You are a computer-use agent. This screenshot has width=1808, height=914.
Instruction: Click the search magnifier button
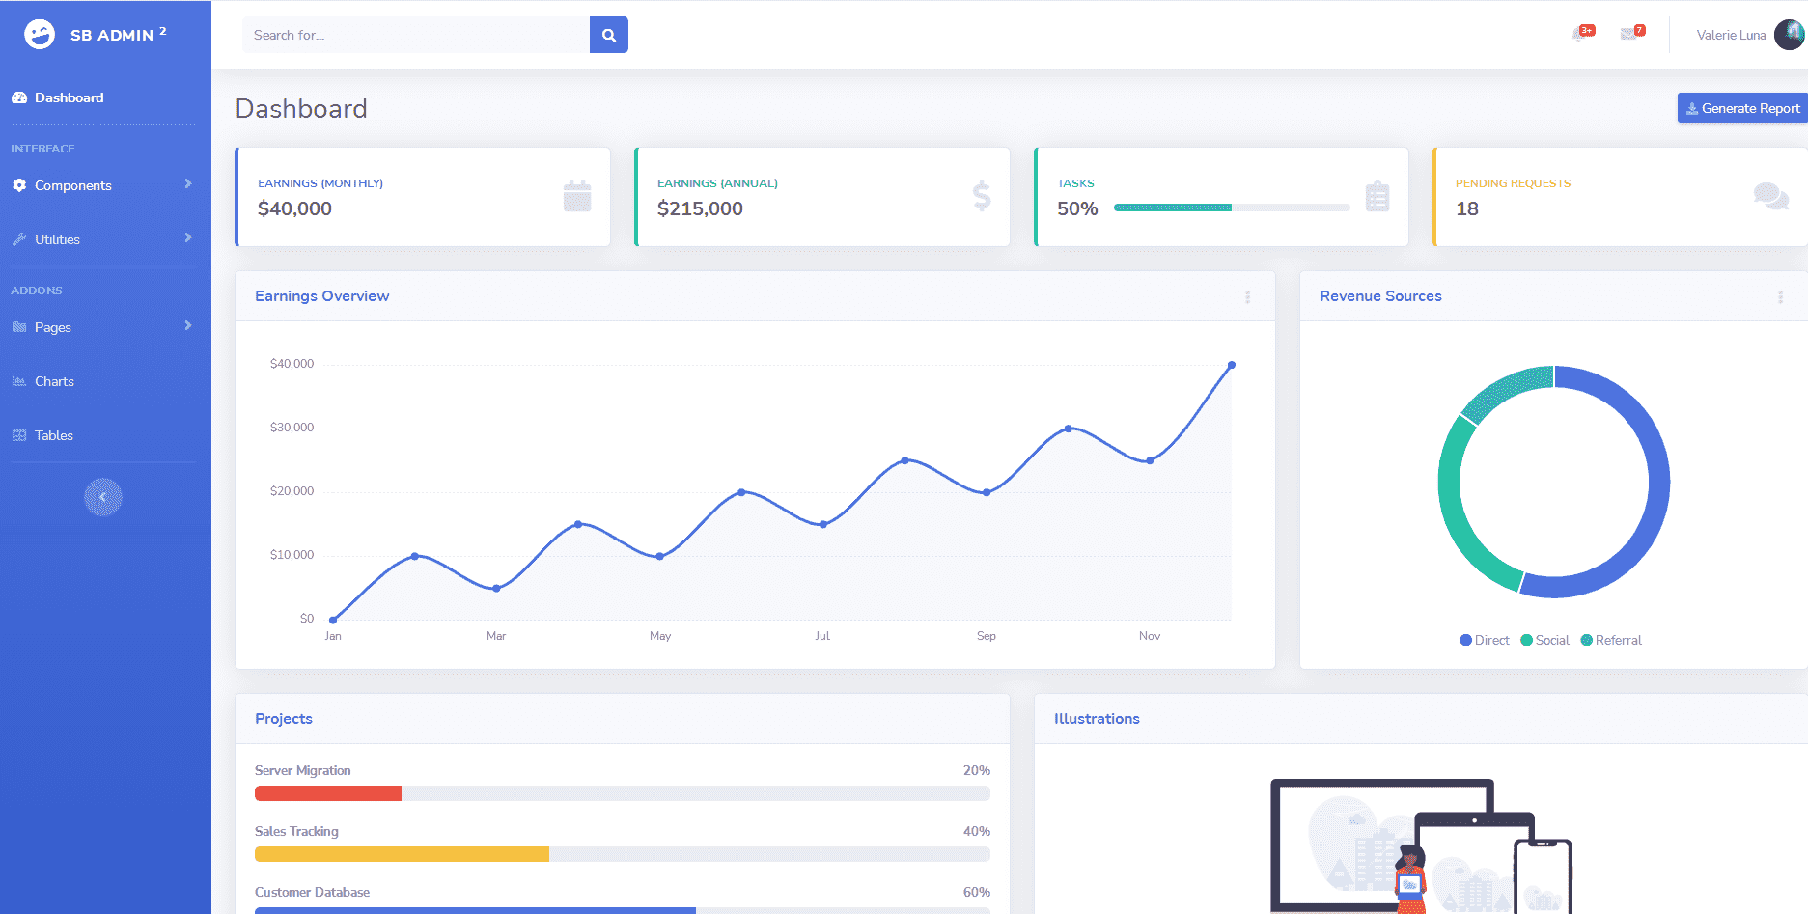click(608, 35)
